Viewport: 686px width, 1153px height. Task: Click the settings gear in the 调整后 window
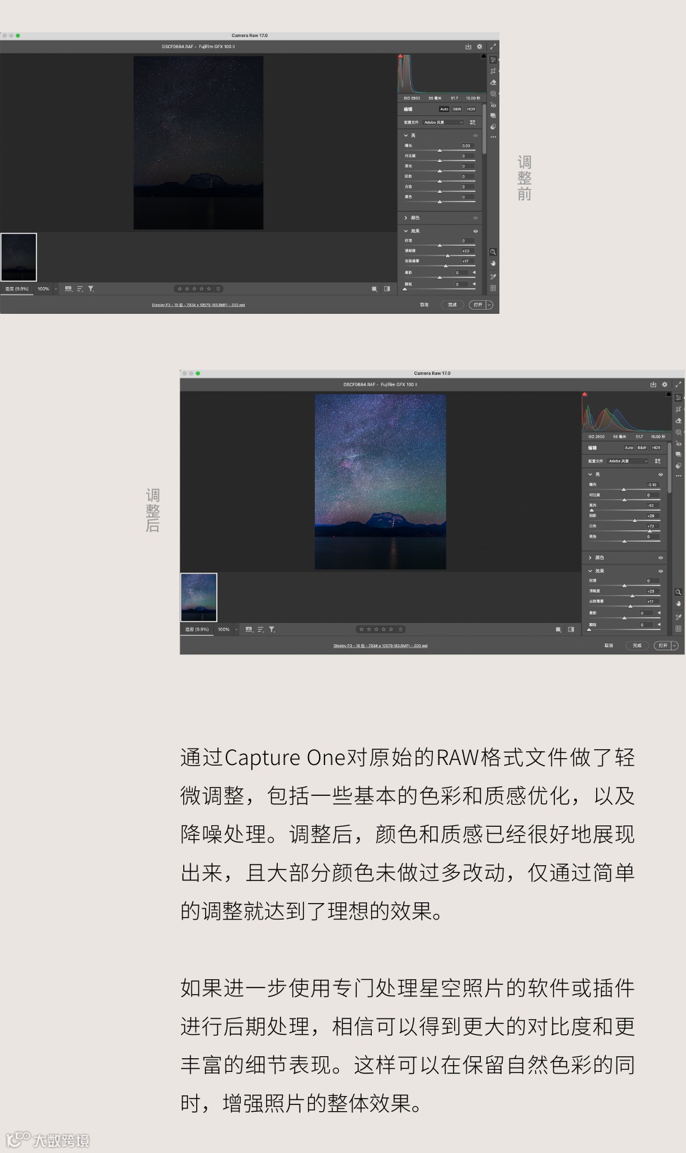665,385
